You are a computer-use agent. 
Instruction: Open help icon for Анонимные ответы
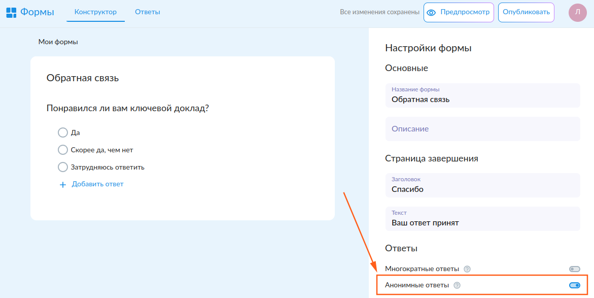[x=457, y=285]
